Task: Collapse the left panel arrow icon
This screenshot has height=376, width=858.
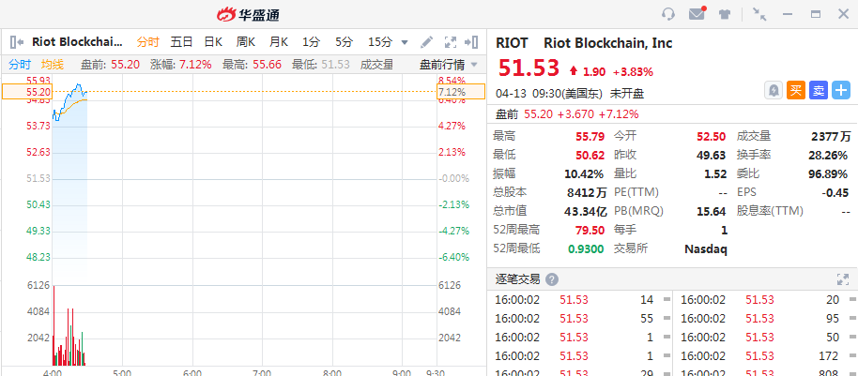Action: coord(16,42)
